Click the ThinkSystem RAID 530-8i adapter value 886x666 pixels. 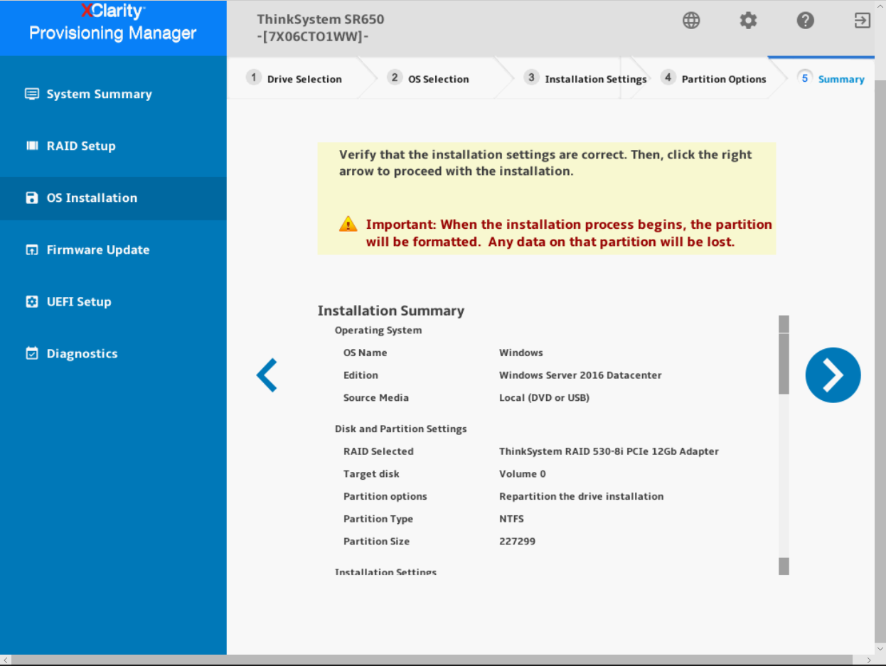[609, 451]
